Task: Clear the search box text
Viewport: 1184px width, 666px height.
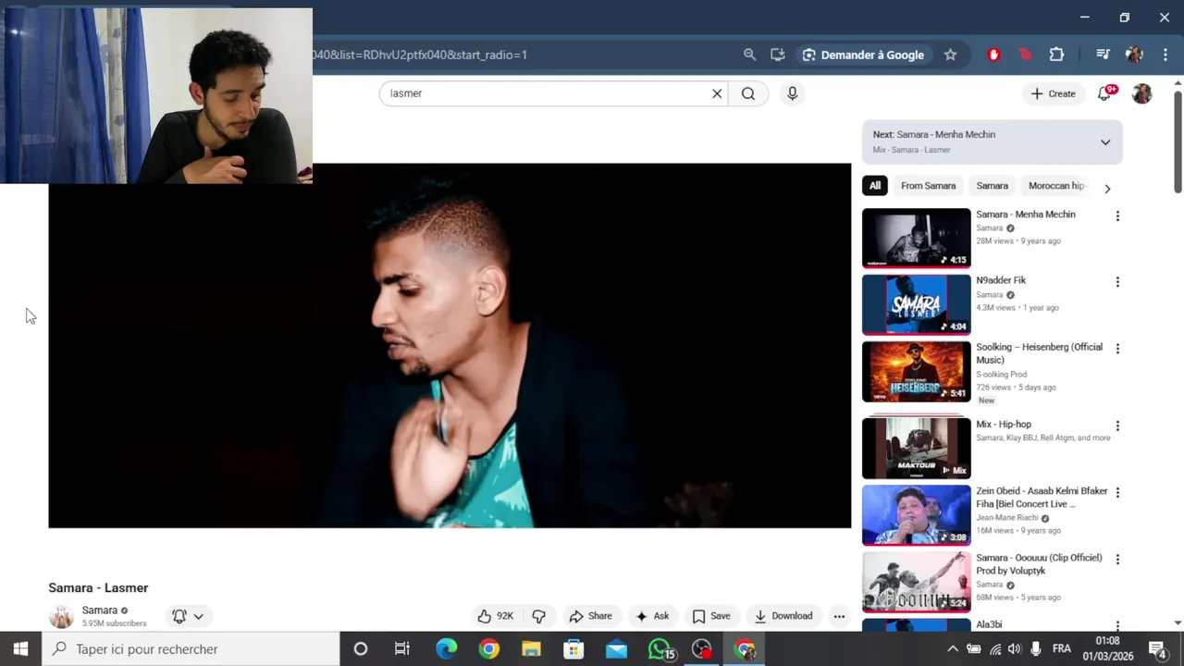Action: (717, 93)
